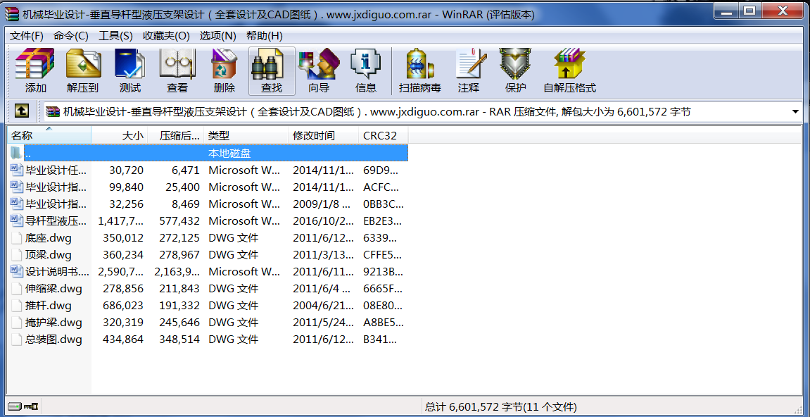Click the packed size 348,514
This screenshot has width=810, height=417.
coord(179,340)
